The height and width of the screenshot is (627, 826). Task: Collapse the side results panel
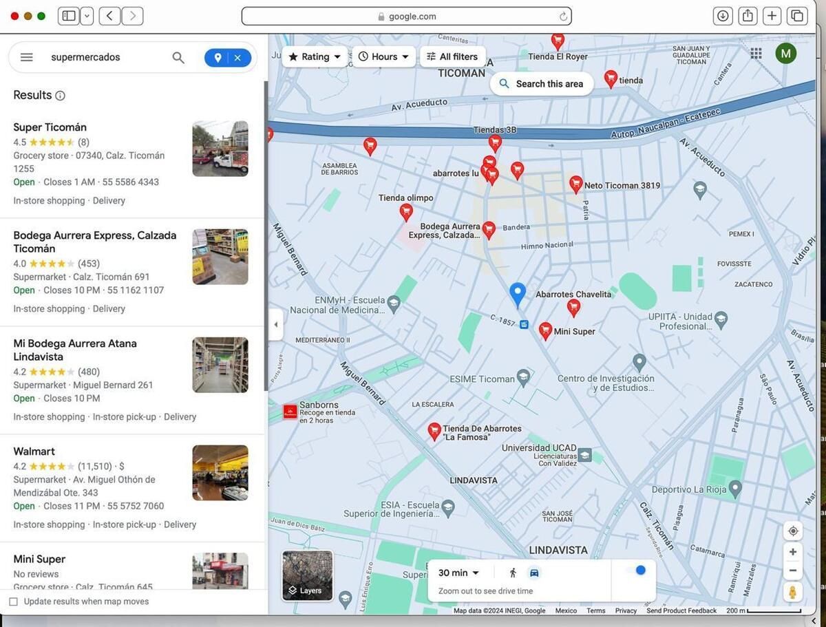(276, 325)
